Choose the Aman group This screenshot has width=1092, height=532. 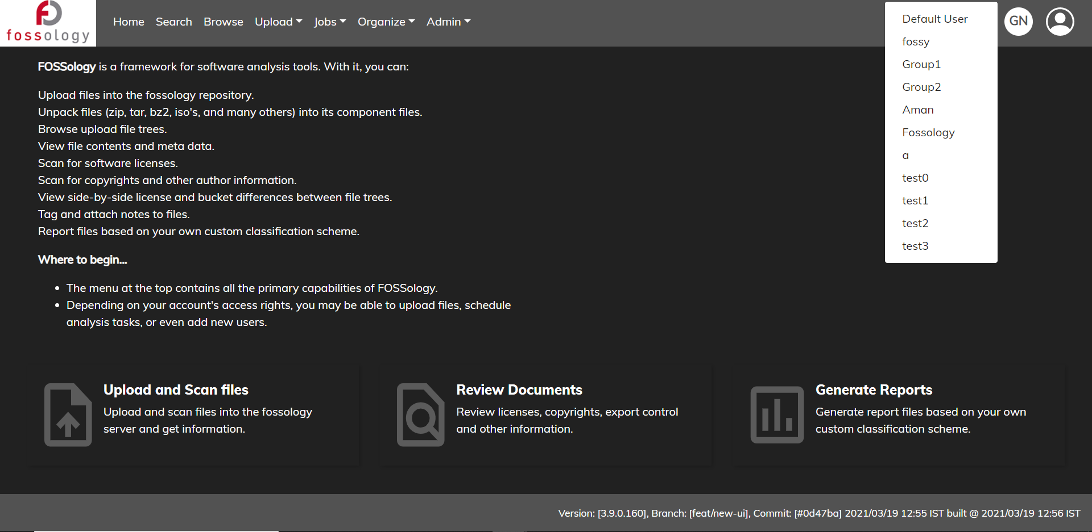click(941, 110)
